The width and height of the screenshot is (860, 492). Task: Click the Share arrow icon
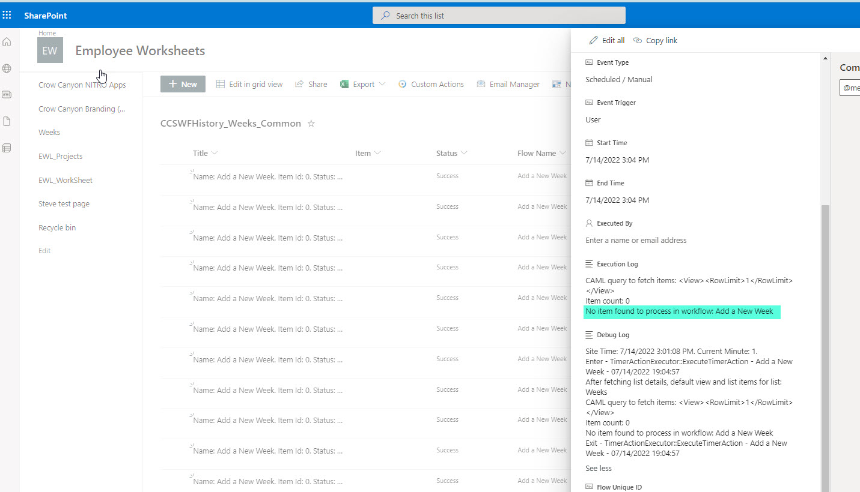pyautogui.click(x=299, y=85)
